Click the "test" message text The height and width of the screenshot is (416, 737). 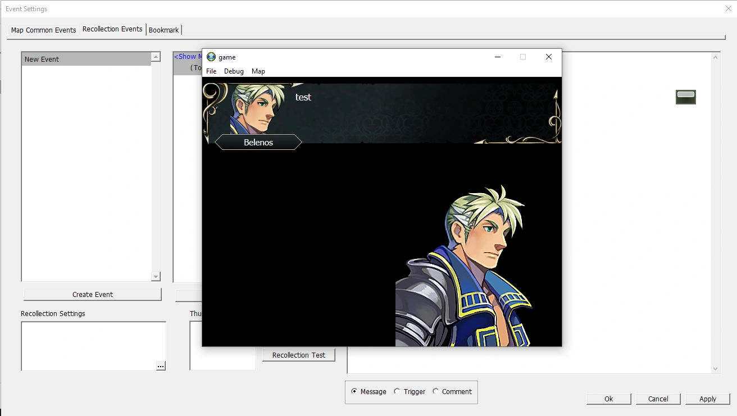(303, 97)
